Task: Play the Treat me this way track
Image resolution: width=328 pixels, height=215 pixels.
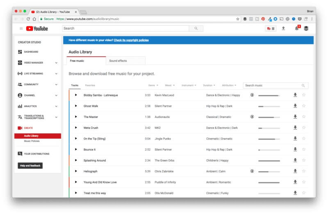Action: click(x=76, y=193)
